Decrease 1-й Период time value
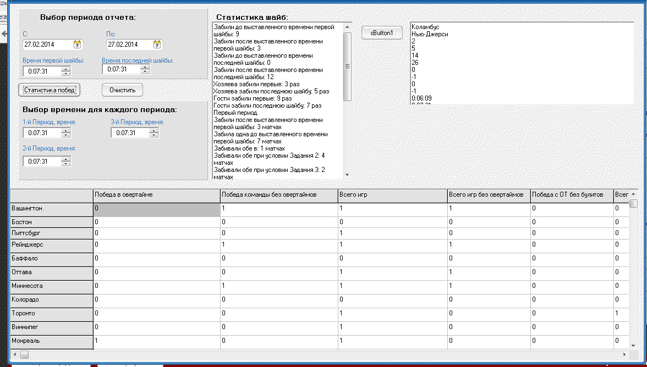Screen dimensions: 647x367 [x=65, y=136]
